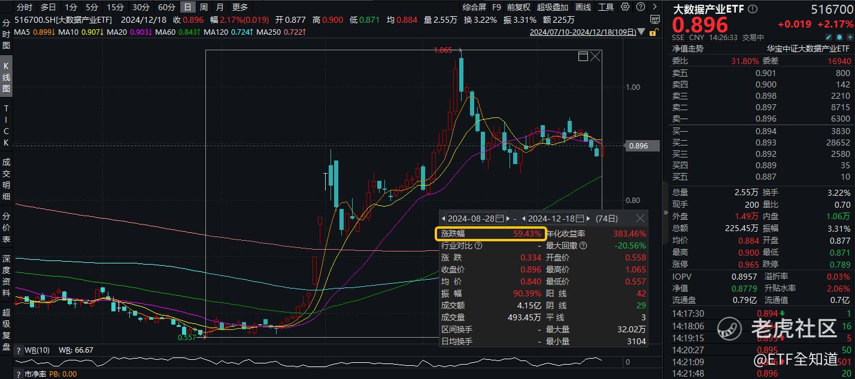Switch to 分时 period tab

point(24,7)
